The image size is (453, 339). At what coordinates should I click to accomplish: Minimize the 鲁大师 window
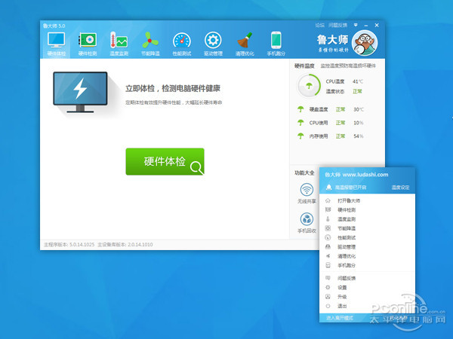[x=366, y=26]
